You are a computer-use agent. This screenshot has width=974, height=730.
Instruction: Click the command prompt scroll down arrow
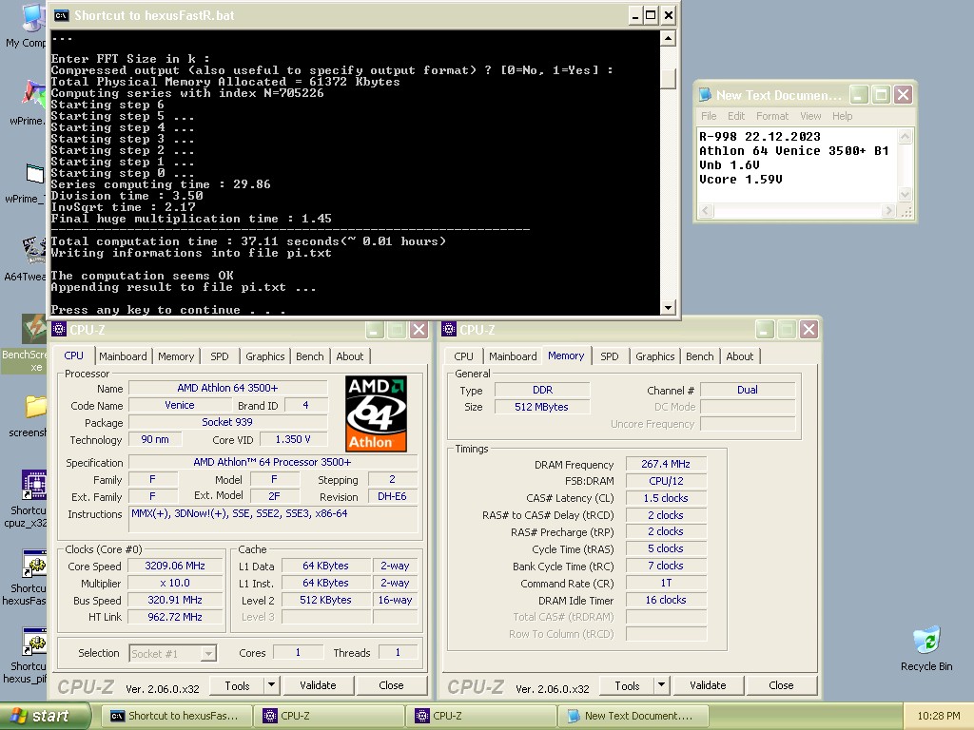coord(668,307)
